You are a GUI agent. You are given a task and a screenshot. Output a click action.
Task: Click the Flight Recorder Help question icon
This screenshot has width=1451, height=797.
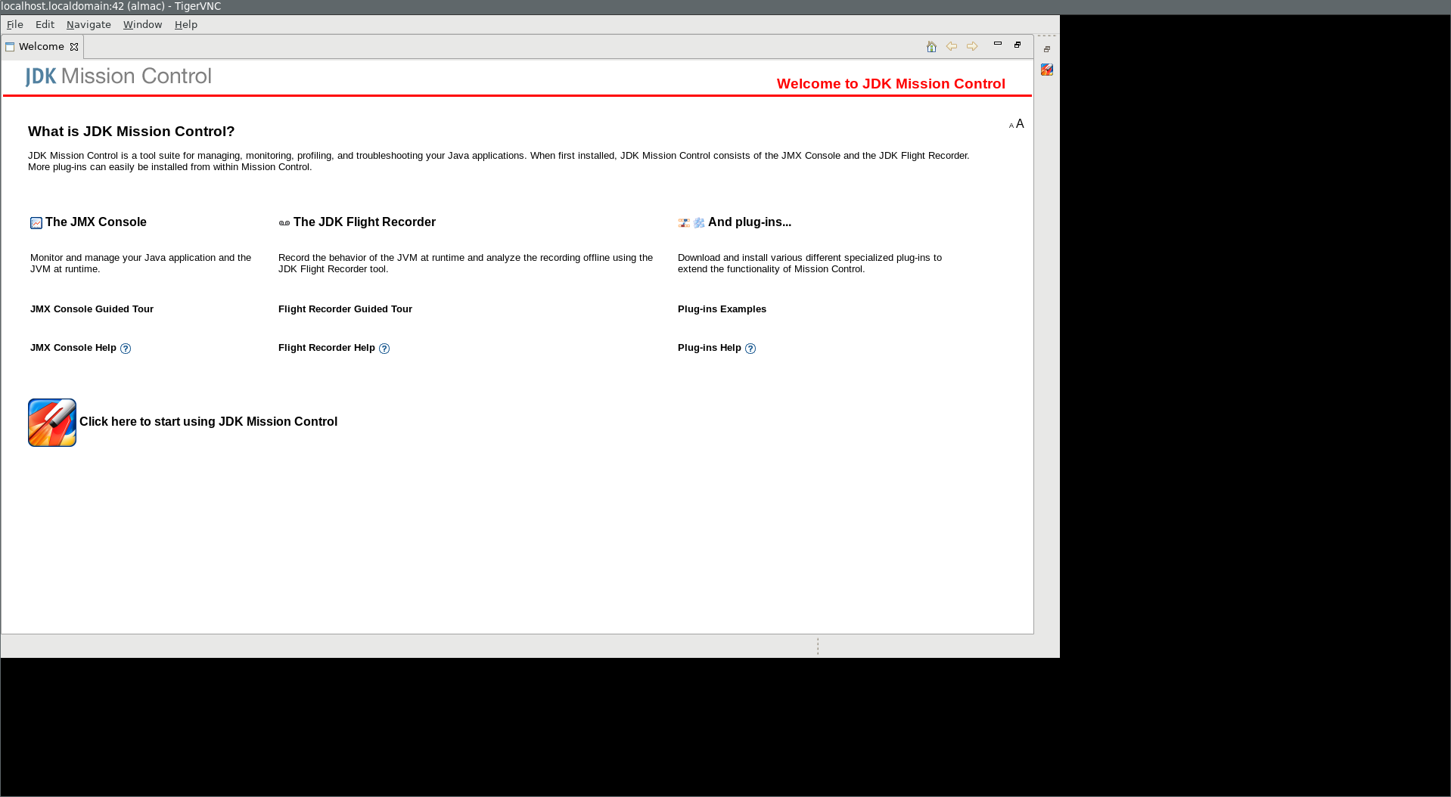pos(384,349)
